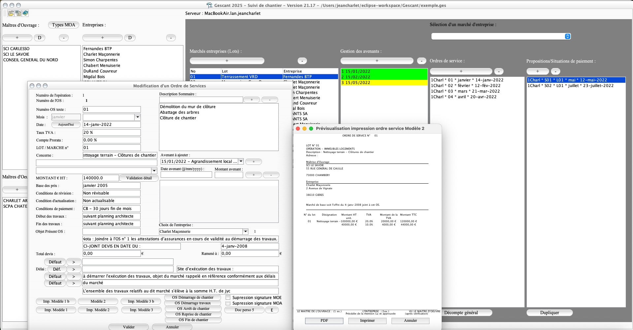Open the help book toolbar icon

click(x=25, y=13)
